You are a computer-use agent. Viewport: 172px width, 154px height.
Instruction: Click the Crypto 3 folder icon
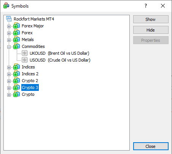[17, 87]
